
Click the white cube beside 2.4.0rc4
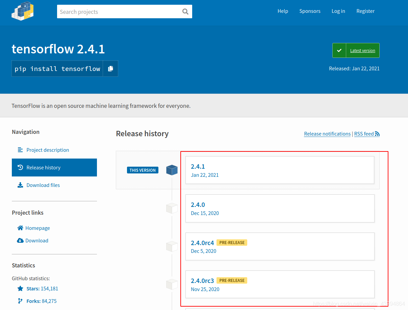[x=172, y=246]
